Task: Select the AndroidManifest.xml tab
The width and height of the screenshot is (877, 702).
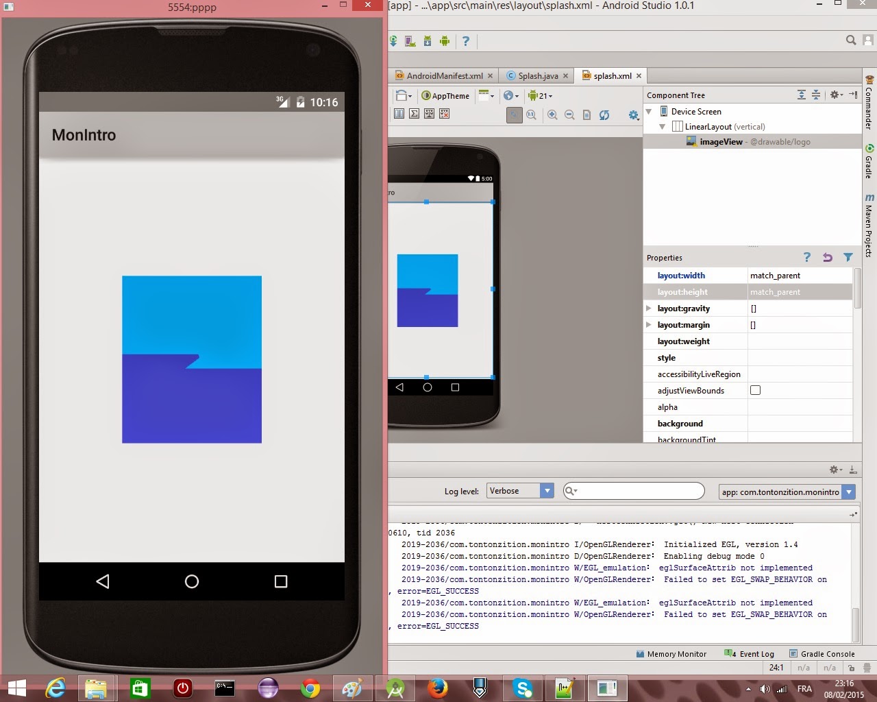Action: (x=442, y=75)
